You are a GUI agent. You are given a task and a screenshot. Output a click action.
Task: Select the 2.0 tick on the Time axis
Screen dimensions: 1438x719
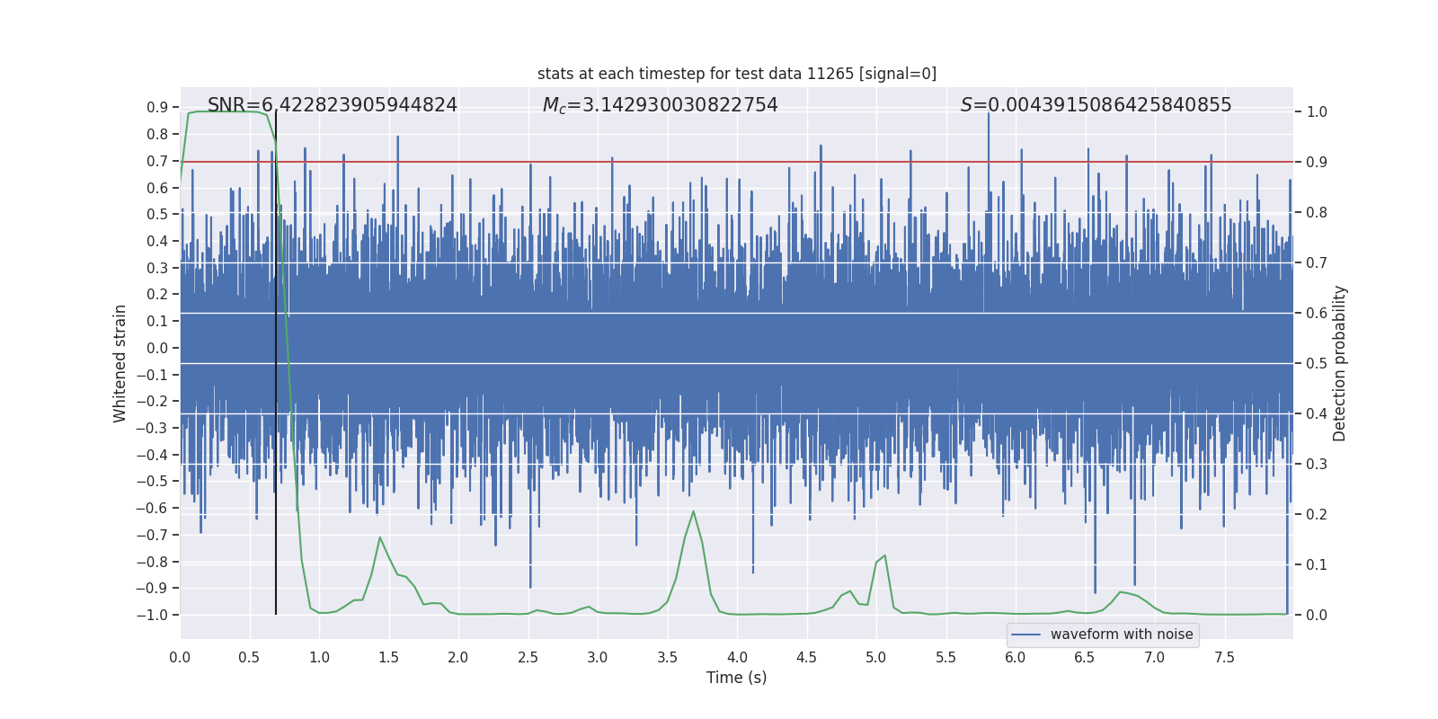click(x=458, y=658)
